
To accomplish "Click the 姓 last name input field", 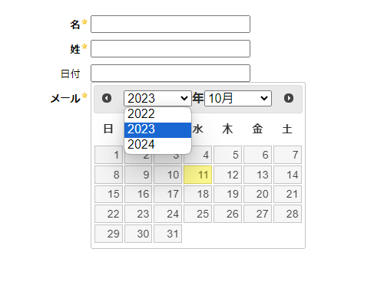I will click(x=170, y=48).
